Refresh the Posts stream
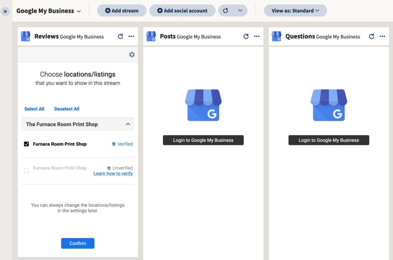Screen dimensions: 393x260 246,36
